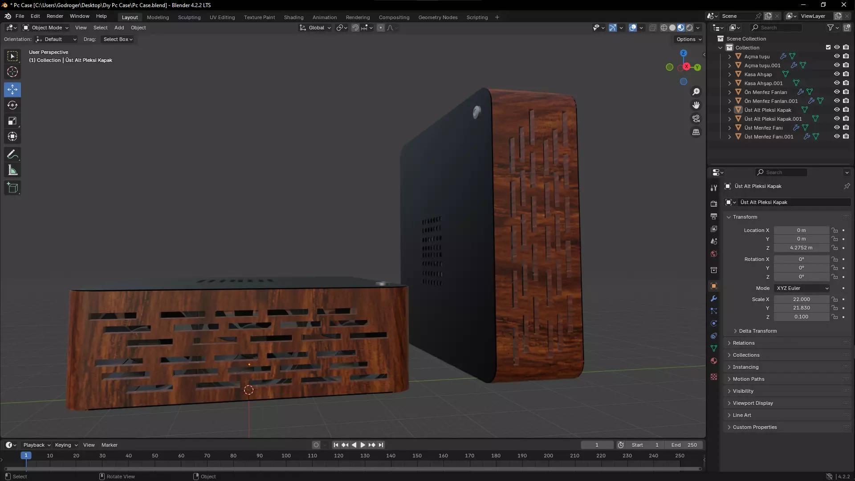Open the Render menu
This screenshot has height=481, width=855.
tap(55, 16)
